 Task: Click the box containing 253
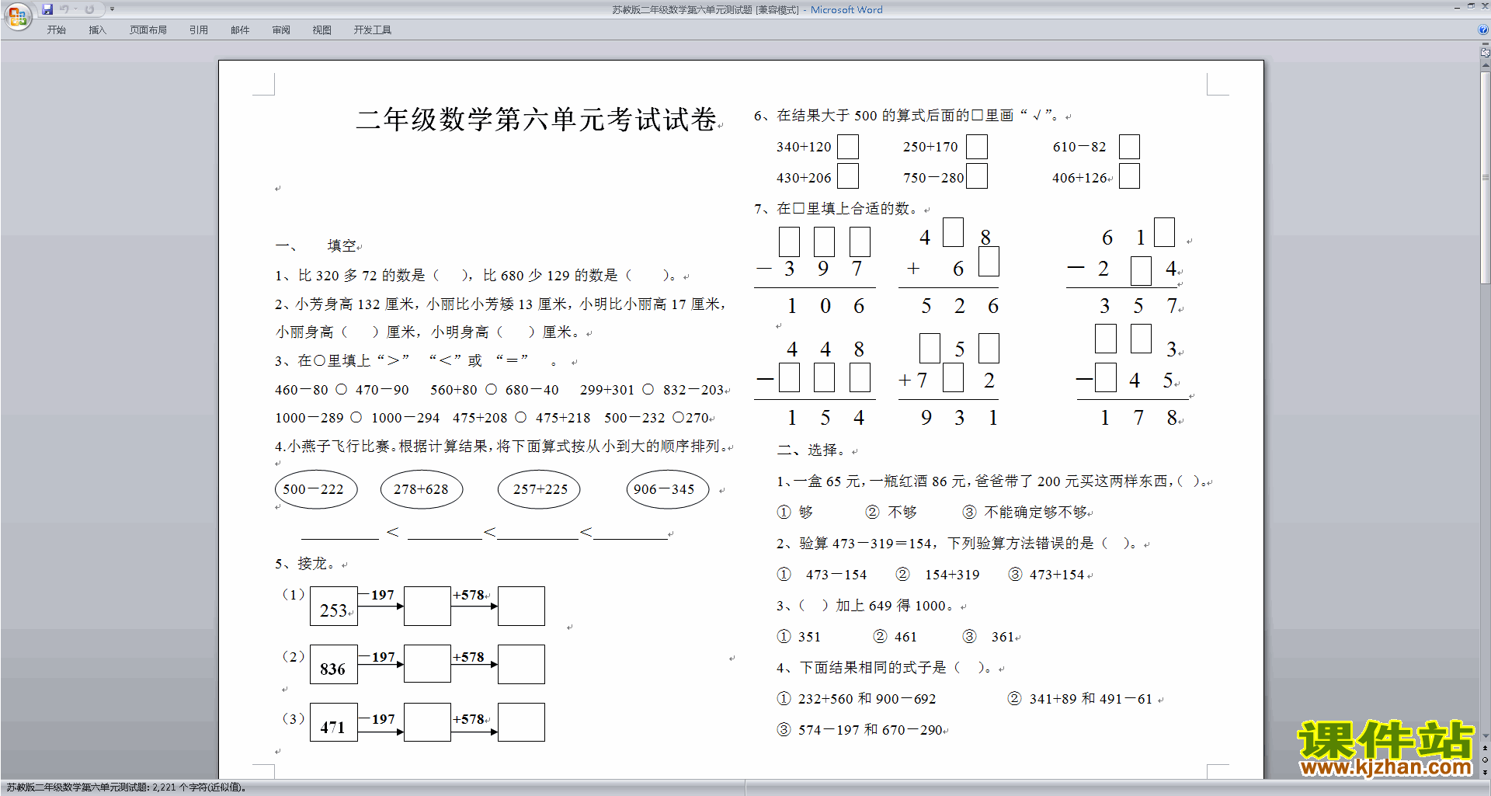(x=334, y=607)
